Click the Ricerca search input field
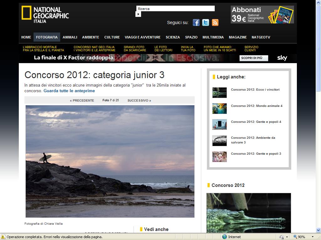The width and height of the screenshot is (321, 240). [x=176, y=8]
